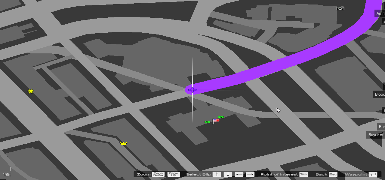385x180 pixels.
Task: Click the left arrow Select Blip key
Action: [239, 174]
